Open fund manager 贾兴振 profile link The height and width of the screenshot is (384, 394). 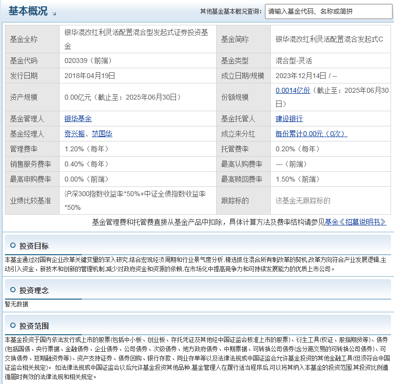[75, 134]
